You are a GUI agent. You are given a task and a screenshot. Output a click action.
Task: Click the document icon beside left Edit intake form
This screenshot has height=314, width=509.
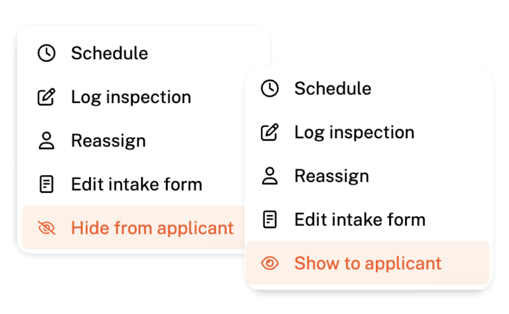tap(46, 185)
